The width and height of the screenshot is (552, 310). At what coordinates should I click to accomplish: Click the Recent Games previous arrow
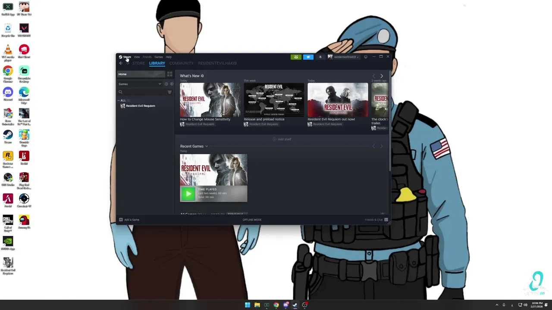374,146
